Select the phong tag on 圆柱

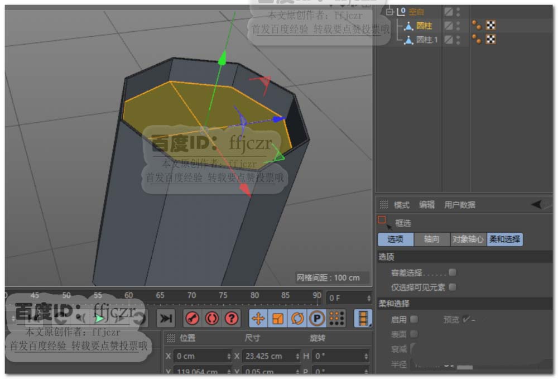click(x=477, y=25)
